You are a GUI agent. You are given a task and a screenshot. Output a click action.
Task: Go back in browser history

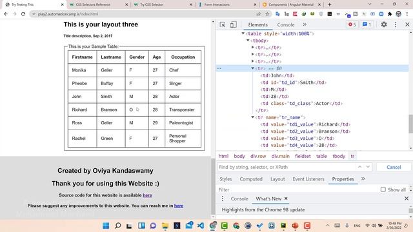(x=6, y=14)
